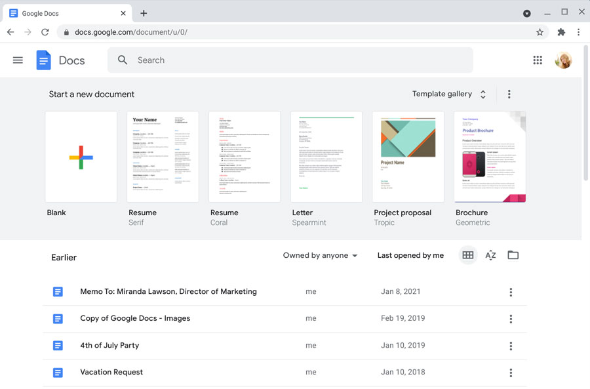Open the browser update chevron menu
The width and height of the screenshot is (590, 389).
tap(526, 12)
